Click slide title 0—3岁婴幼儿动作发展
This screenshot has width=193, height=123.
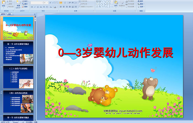pyautogui.click(x=116, y=53)
